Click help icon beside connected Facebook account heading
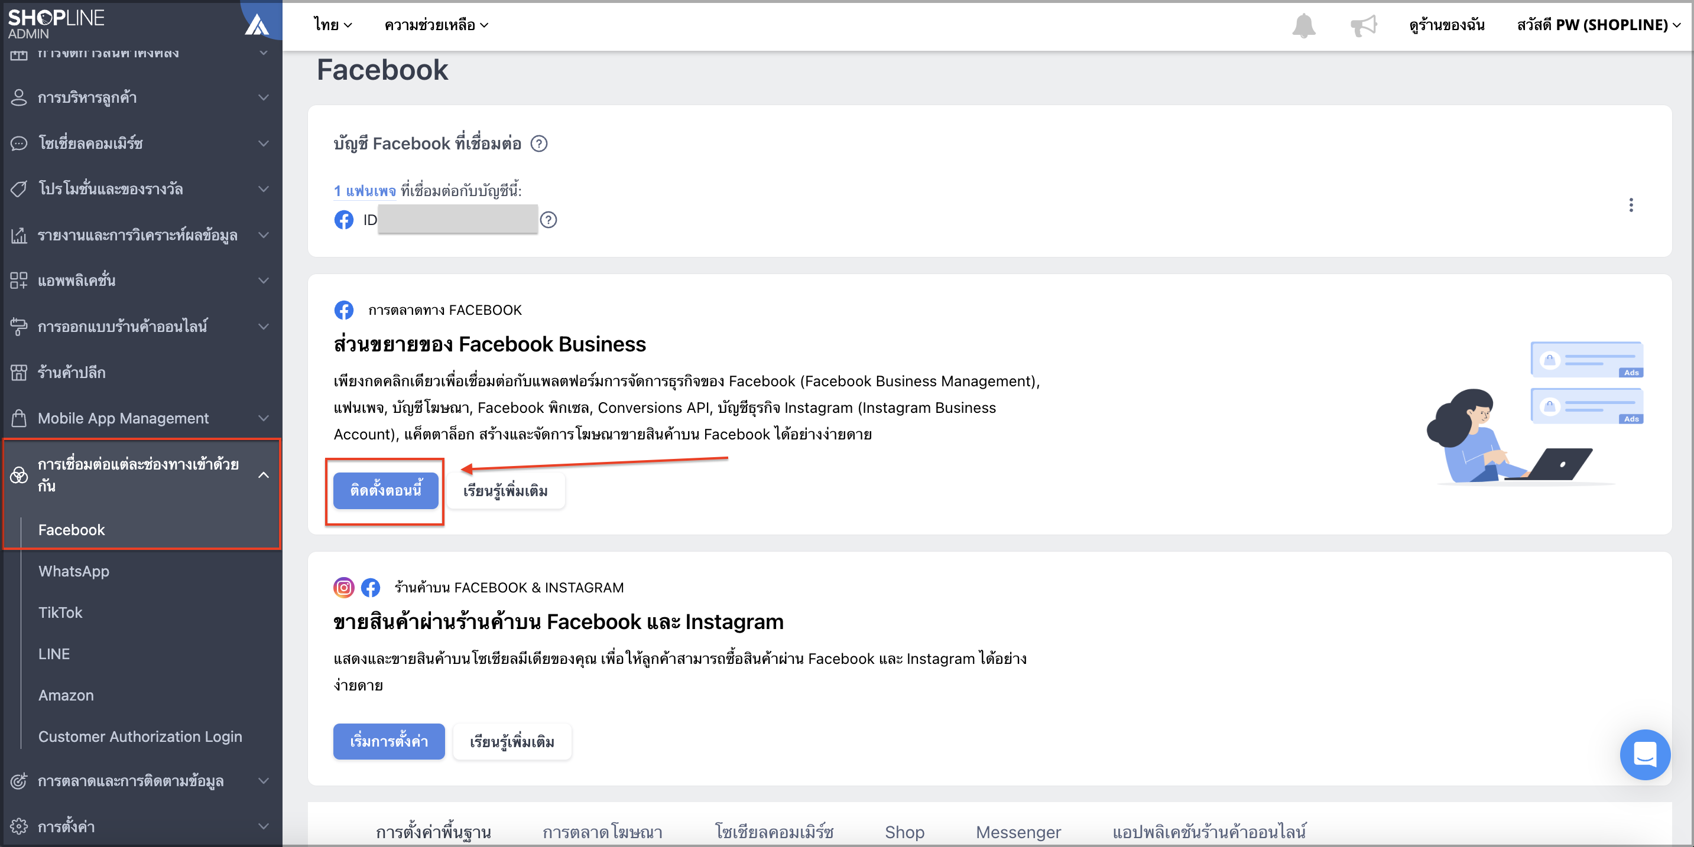1694x847 pixels. [538, 144]
